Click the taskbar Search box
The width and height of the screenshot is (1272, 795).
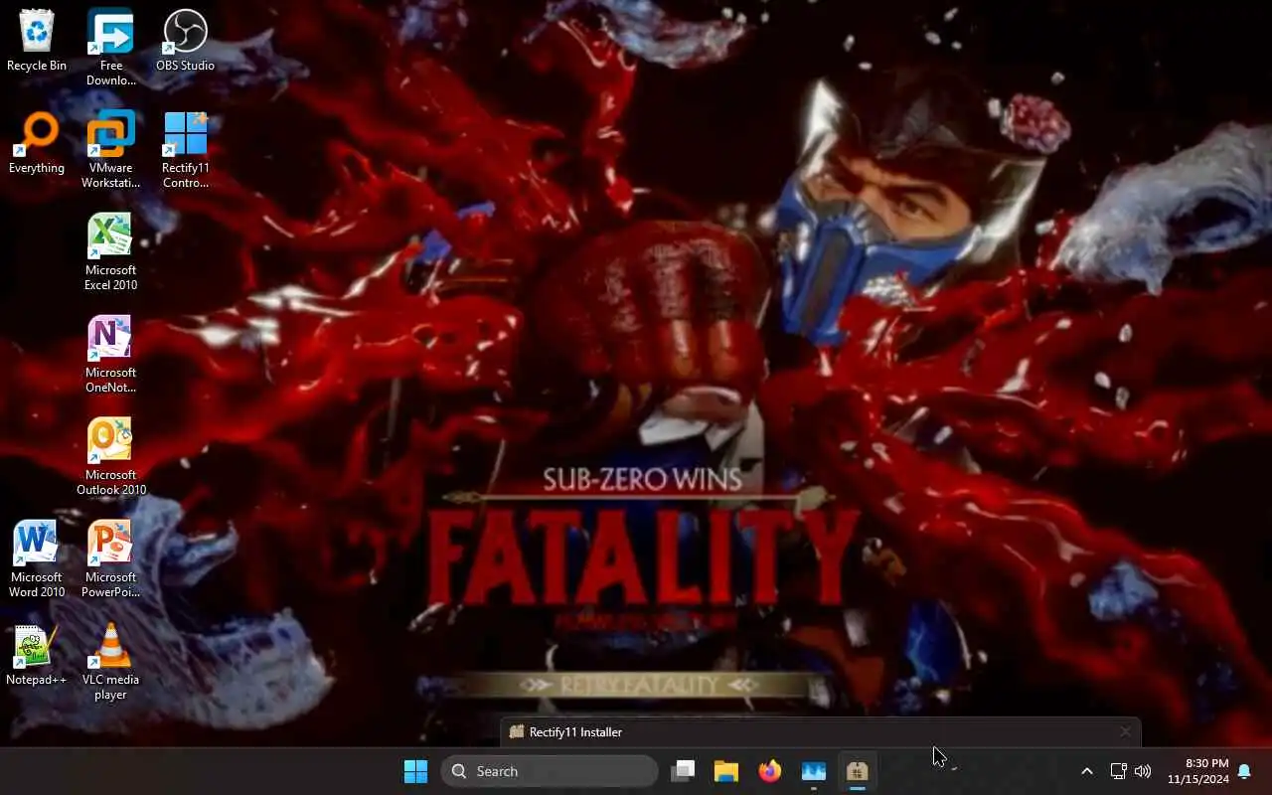pos(550,771)
